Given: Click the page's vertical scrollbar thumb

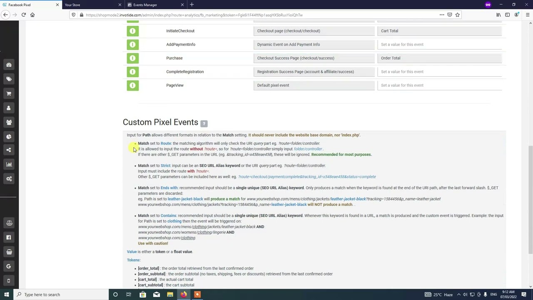Looking at the screenshot, I should coord(530,199).
